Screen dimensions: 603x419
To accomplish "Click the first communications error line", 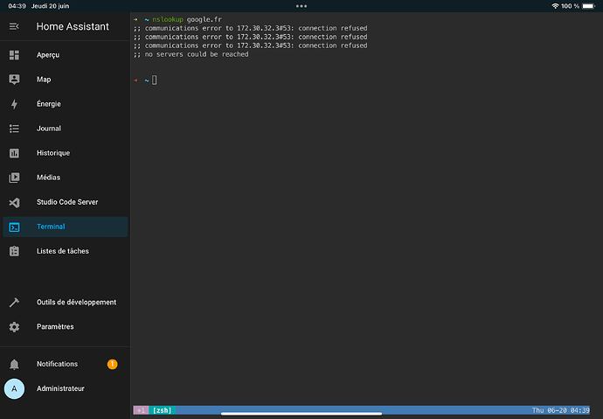I will (250, 28).
